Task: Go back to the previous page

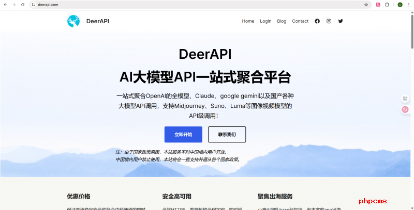Action: [x=5, y=4]
